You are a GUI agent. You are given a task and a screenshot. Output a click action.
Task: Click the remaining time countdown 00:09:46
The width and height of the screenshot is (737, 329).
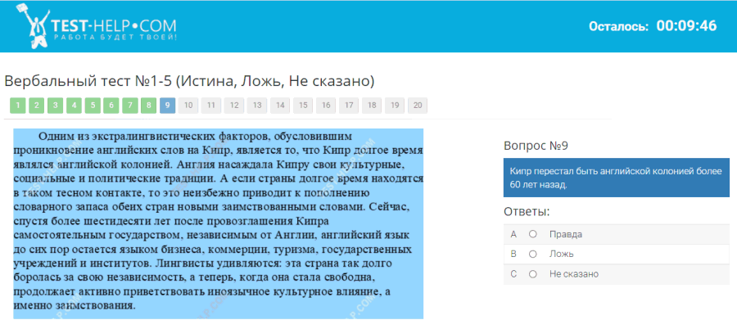687,26
